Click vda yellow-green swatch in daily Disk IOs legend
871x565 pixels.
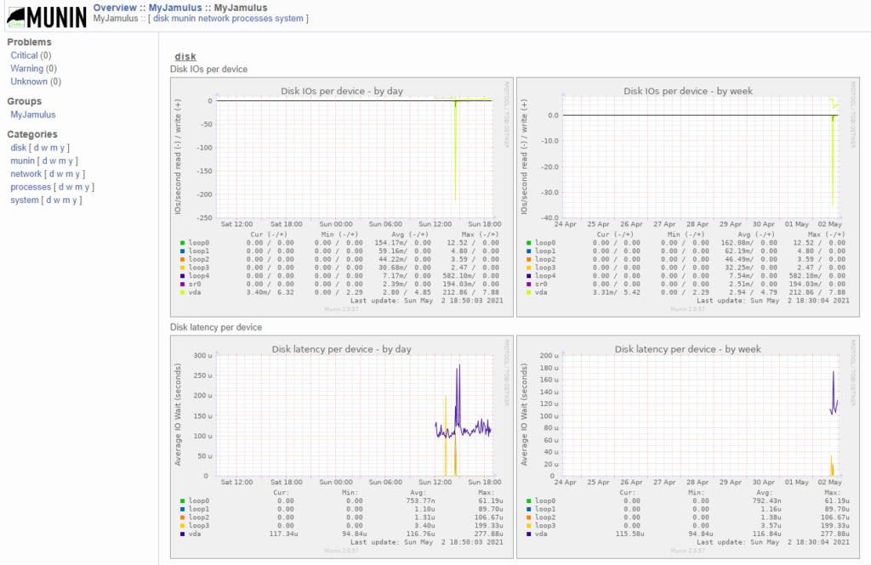182,292
